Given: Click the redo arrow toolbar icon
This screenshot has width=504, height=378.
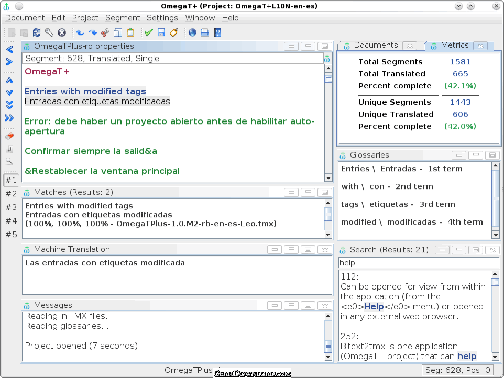Looking at the screenshot, I should pos(93,32).
